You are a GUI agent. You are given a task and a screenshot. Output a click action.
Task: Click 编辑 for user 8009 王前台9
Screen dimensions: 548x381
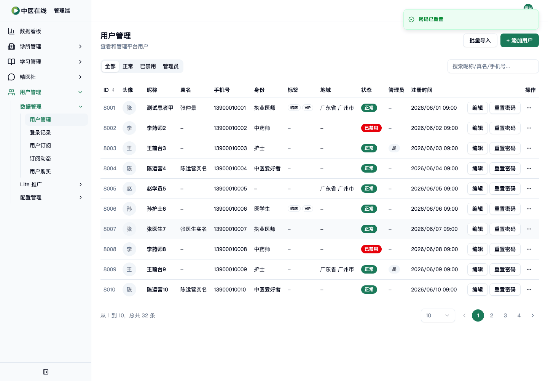[478, 269]
